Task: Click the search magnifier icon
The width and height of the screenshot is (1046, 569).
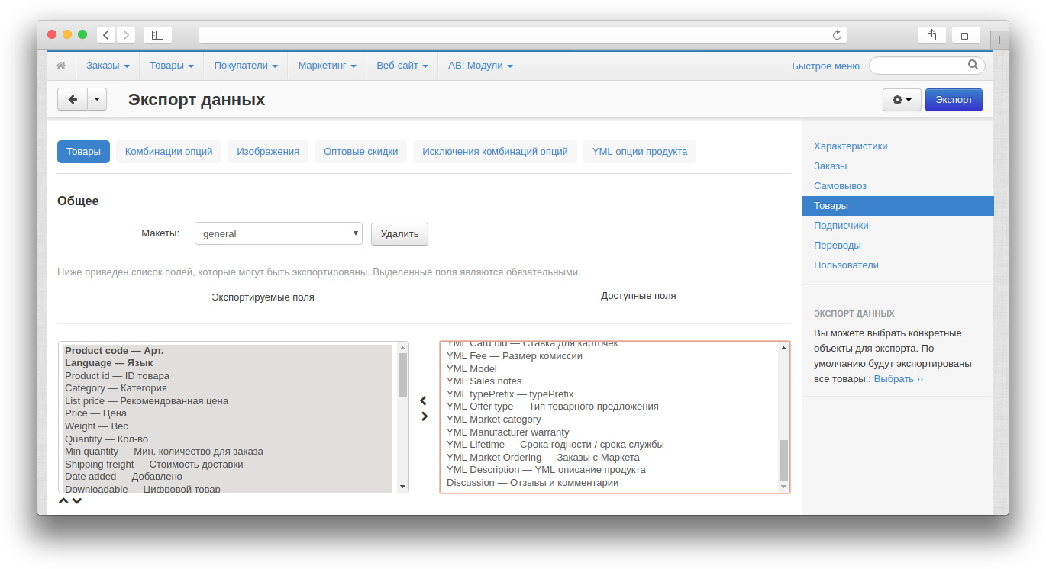Action: tap(973, 65)
